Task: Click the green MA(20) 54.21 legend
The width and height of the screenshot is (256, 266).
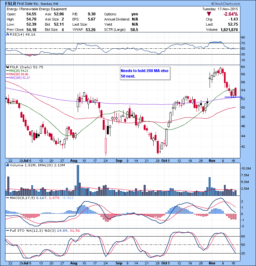Action: tap(17, 71)
